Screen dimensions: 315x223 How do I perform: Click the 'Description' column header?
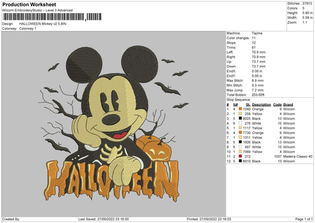click(261, 105)
